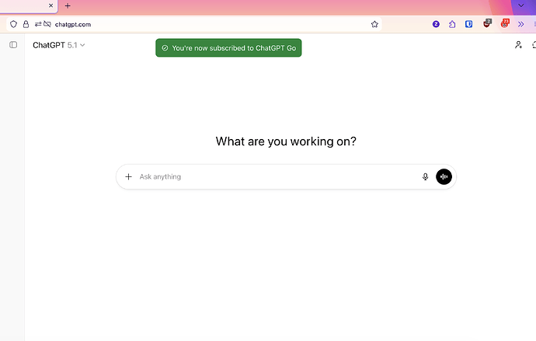View site security info via the padlock icon
536x341 pixels.
pyautogui.click(x=26, y=24)
